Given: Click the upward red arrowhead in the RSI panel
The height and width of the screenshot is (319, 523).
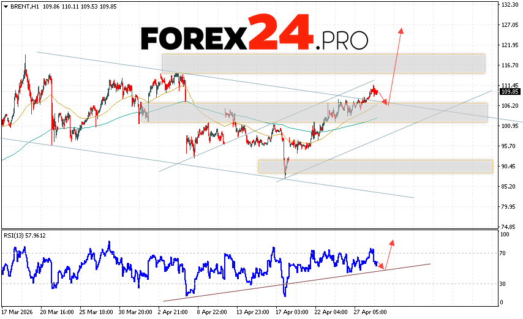Looking at the screenshot, I should [391, 242].
